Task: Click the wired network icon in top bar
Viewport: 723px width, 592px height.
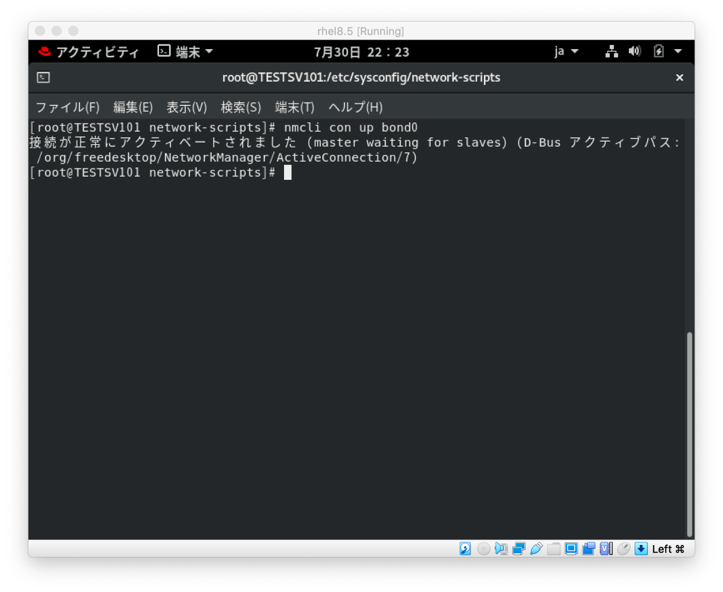Action: pos(612,51)
